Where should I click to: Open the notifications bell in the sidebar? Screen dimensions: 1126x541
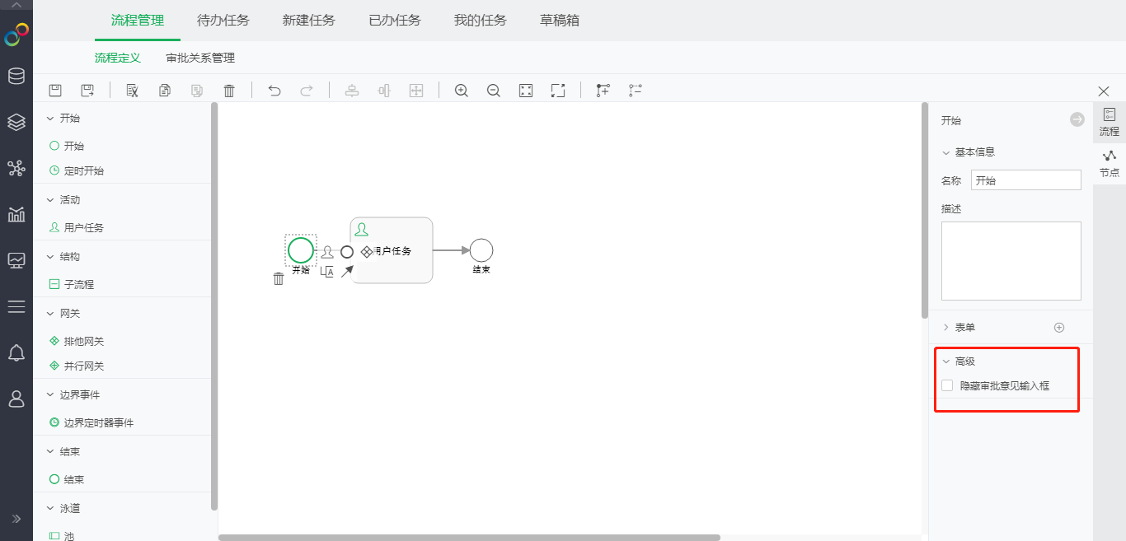pos(16,353)
